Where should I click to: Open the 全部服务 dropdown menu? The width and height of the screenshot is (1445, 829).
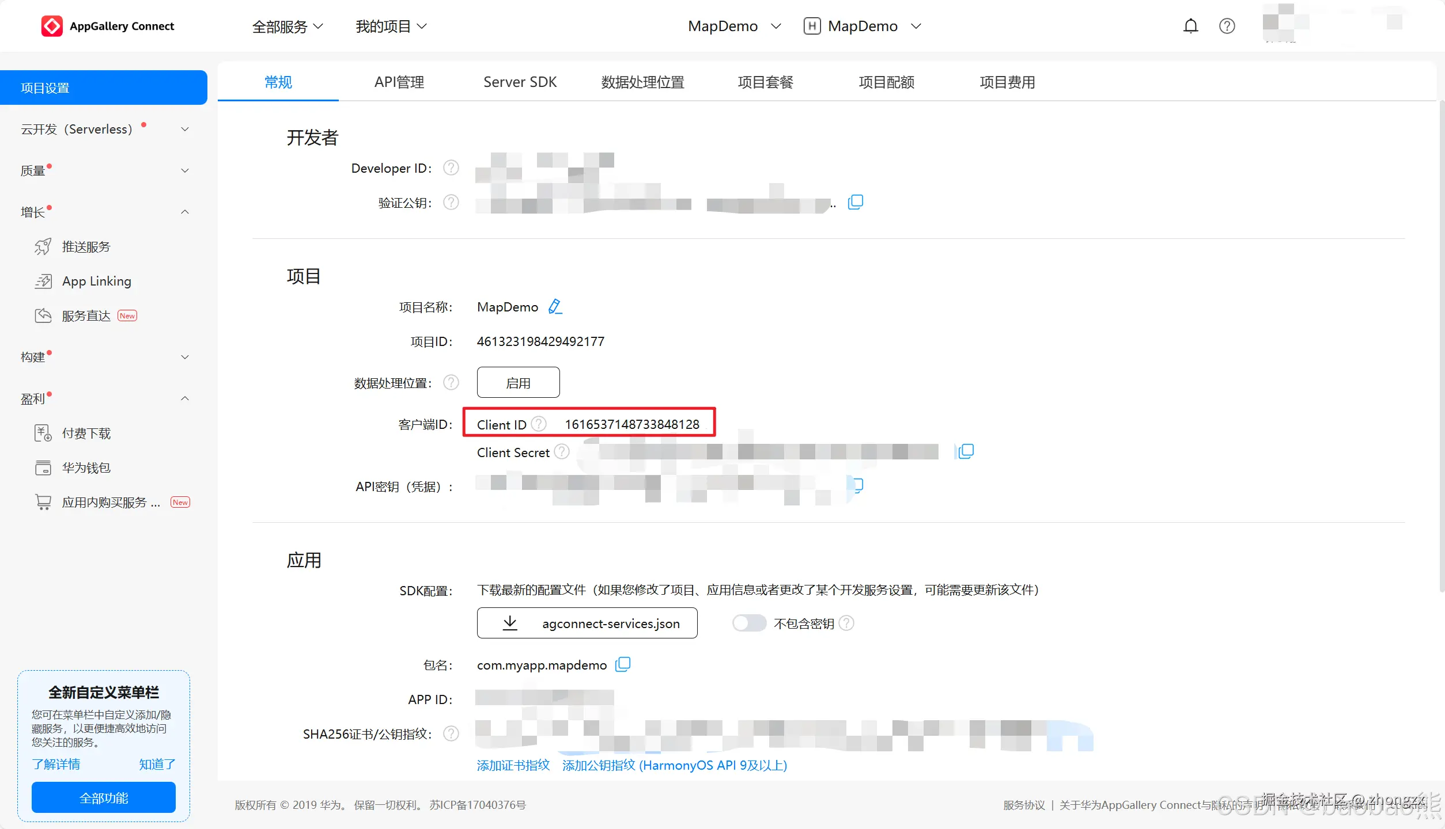(x=287, y=26)
